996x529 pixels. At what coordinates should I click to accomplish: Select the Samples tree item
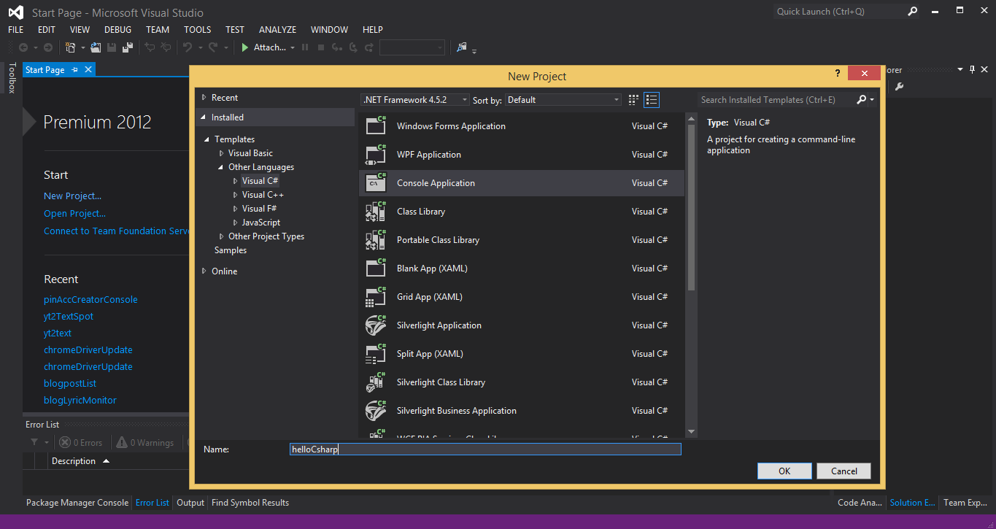pos(231,250)
